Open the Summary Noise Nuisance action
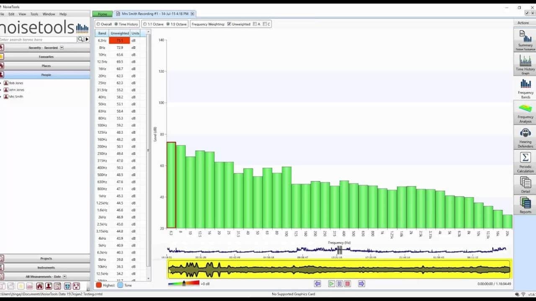This screenshot has height=301, width=536. click(x=525, y=40)
